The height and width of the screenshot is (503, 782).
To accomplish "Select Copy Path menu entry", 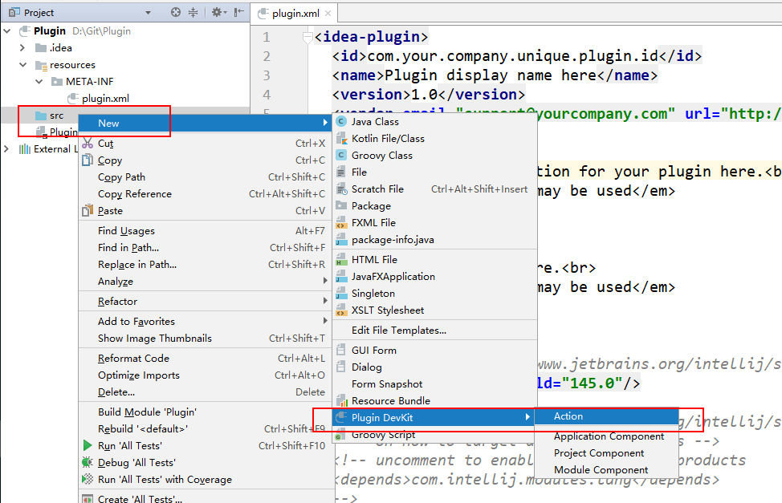I will pyautogui.click(x=205, y=177).
